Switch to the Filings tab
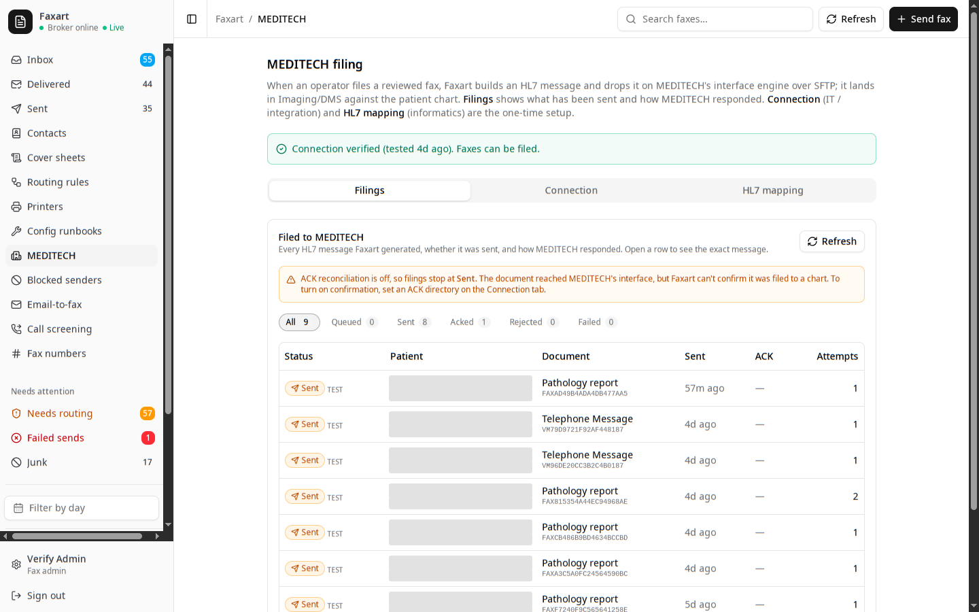 tap(370, 190)
